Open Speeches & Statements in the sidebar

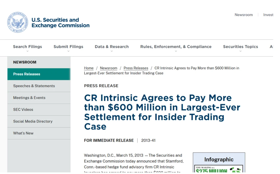[39, 86]
